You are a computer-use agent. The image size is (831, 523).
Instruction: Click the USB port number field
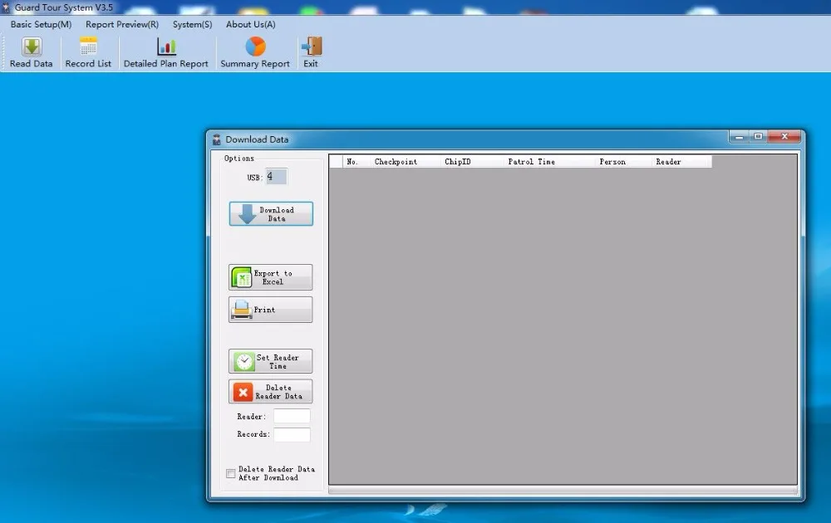(x=276, y=177)
